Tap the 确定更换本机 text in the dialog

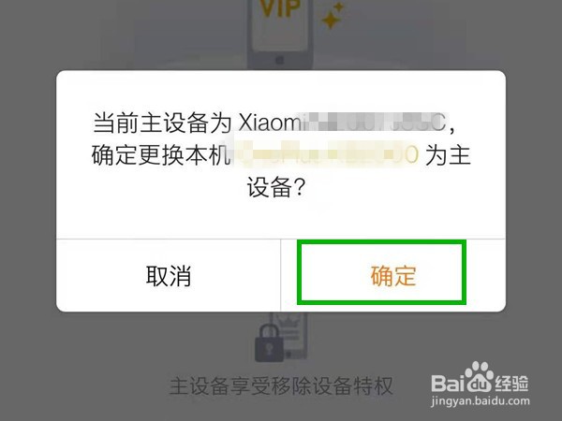coord(160,154)
